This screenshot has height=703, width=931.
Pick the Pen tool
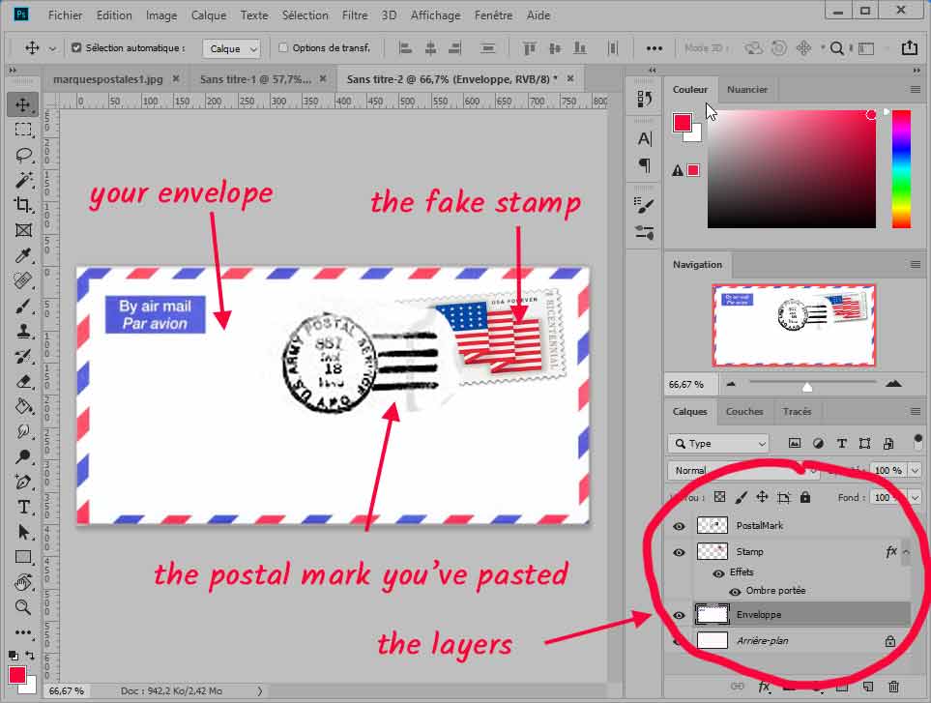pos(22,482)
